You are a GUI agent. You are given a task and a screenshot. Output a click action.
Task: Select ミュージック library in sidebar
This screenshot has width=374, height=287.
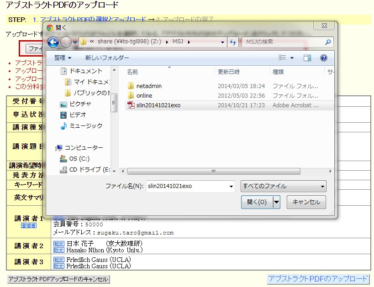point(85,125)
